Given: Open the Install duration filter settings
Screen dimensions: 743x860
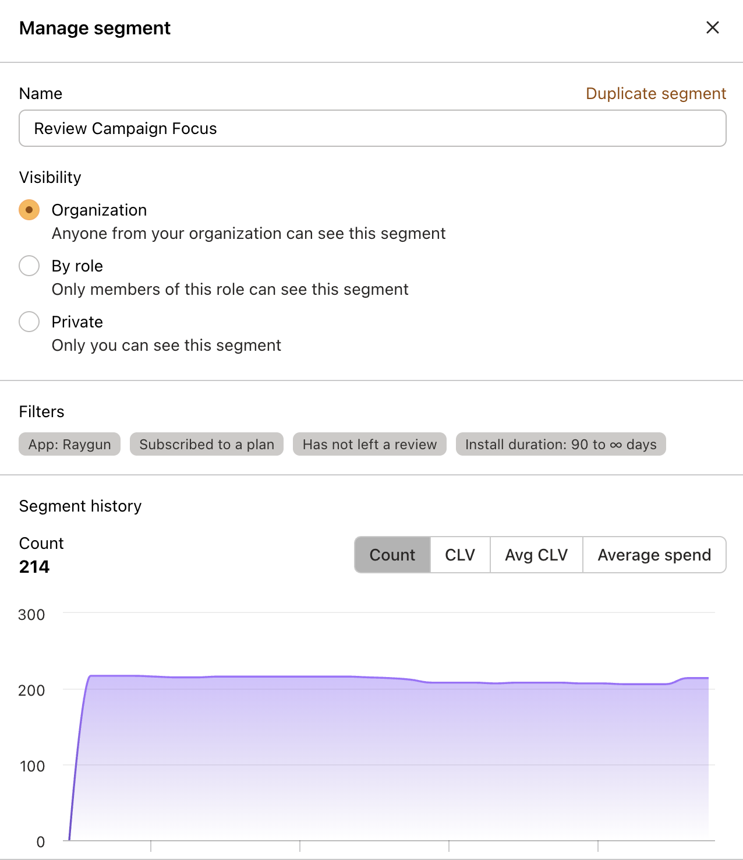Looking at the screenshot, I should point(560,444).
